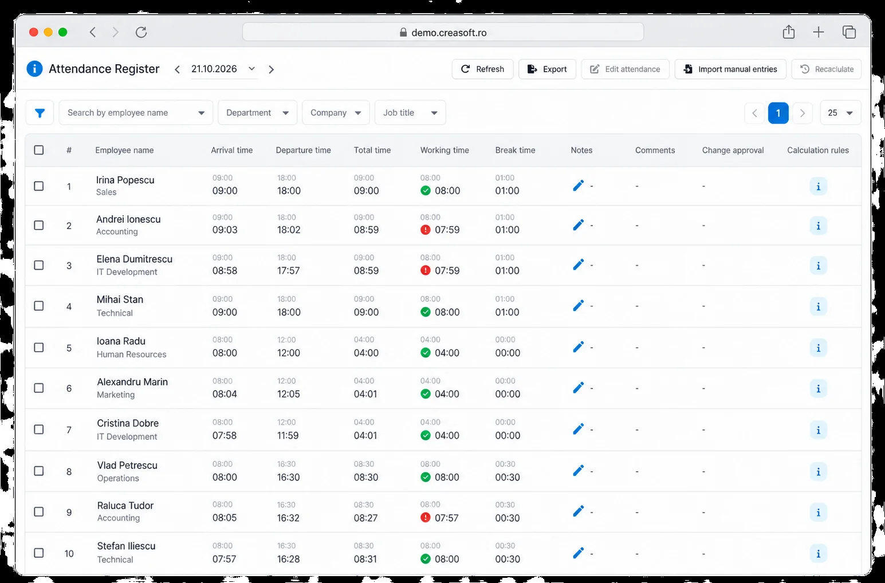Image resolution: width=885 pixels, height=583 pixels.
Task: Check the row for Elena Dumitrescu
Action: [x=39, y=266]
